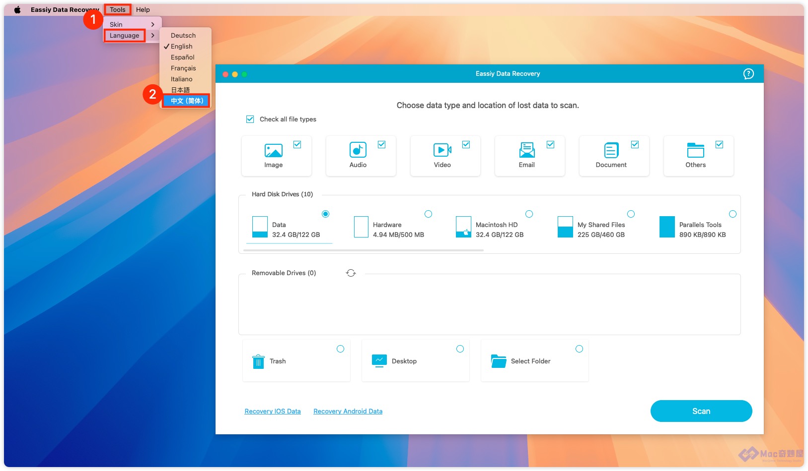Click the Select Folder icon
The image size is (808, 471).
(499, 361)
